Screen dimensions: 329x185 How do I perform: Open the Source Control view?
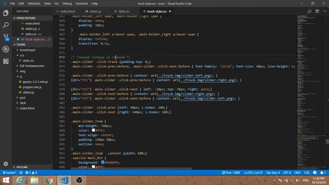[x=6, y=37]
